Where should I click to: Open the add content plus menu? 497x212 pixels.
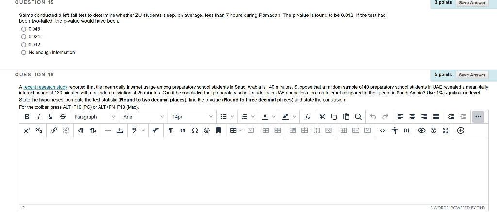461,130
